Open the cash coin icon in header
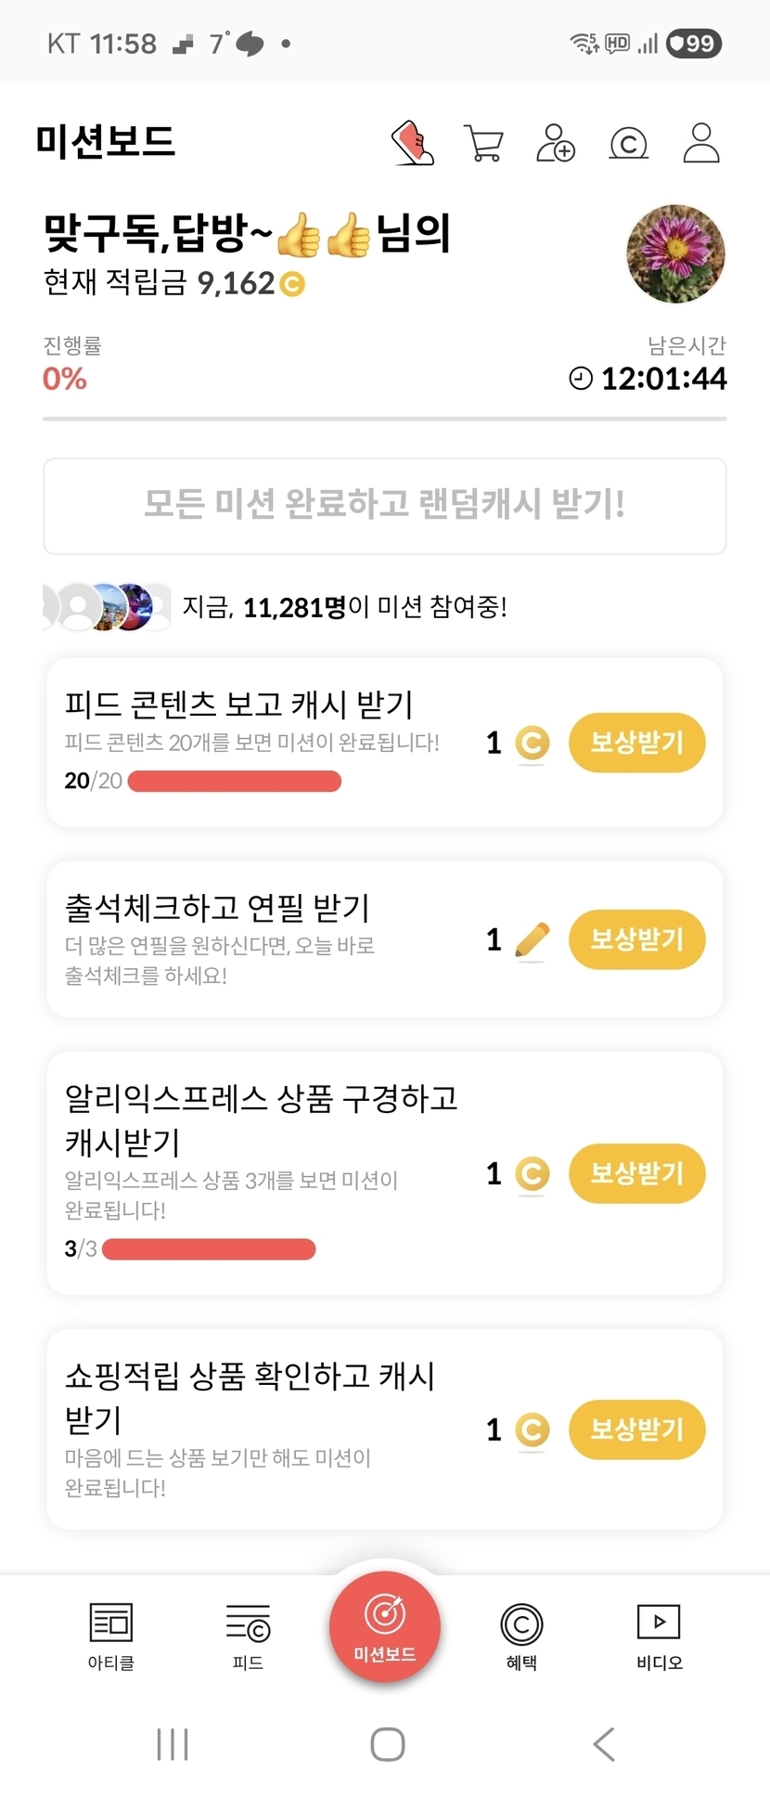This screenshot has height=1798, width=770. pos(628,144)
